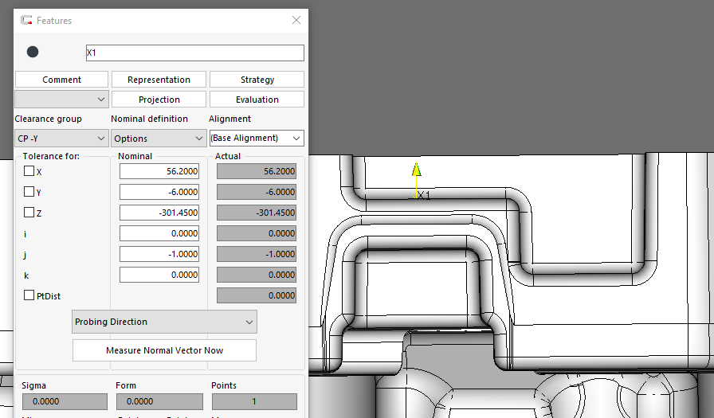Viewport: 714px width, 418px height.
Task: Toggle the Z tolerance checkbox
Action: pos(29,213)
